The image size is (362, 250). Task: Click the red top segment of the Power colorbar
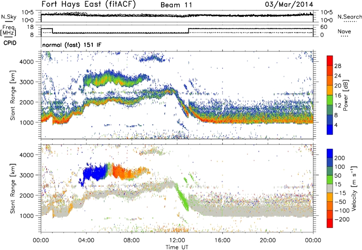(x=330, y=60)
